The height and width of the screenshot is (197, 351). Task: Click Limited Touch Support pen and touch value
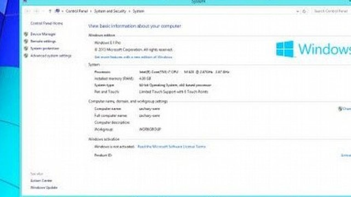coord(174,92)
